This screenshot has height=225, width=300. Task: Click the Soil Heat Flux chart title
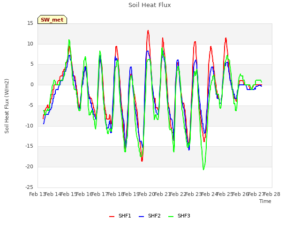coord(150,5)
